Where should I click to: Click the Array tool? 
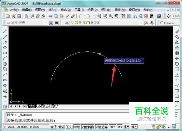[x=177, y=53]
